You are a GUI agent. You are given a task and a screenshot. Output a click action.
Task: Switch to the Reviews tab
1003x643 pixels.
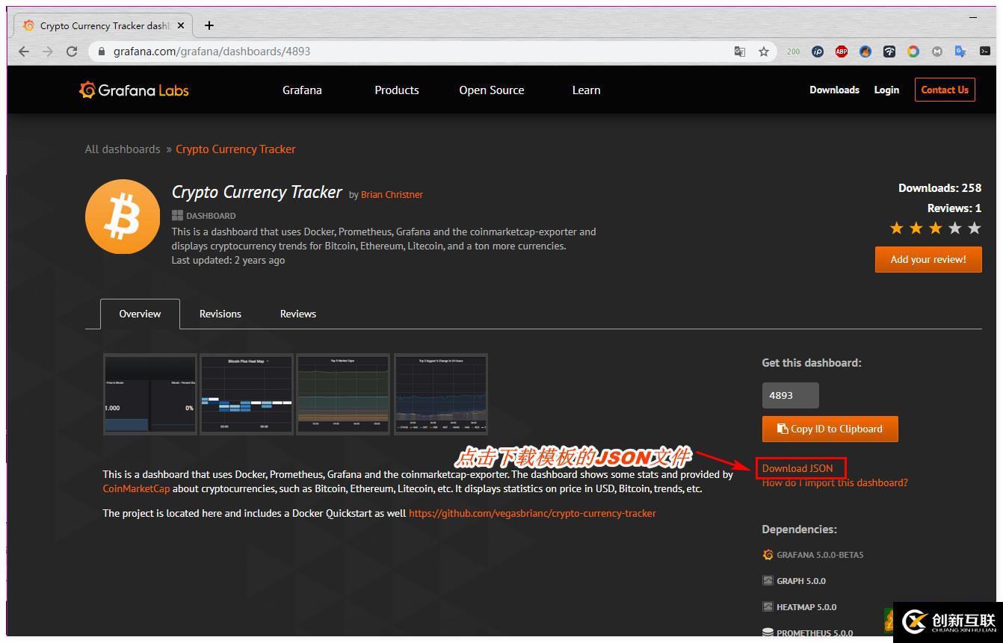point(298,314)
